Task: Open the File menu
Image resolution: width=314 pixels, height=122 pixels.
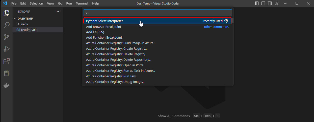Action: (14, 4)
